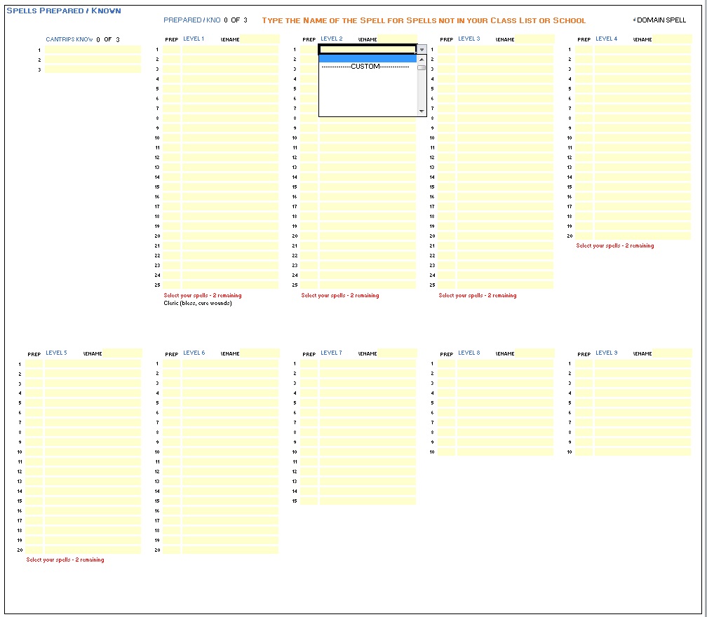This screenshot has width=707, height=617.
Task: Click the Level 2 spell dropdown arrow
Action: click(422, 50)
